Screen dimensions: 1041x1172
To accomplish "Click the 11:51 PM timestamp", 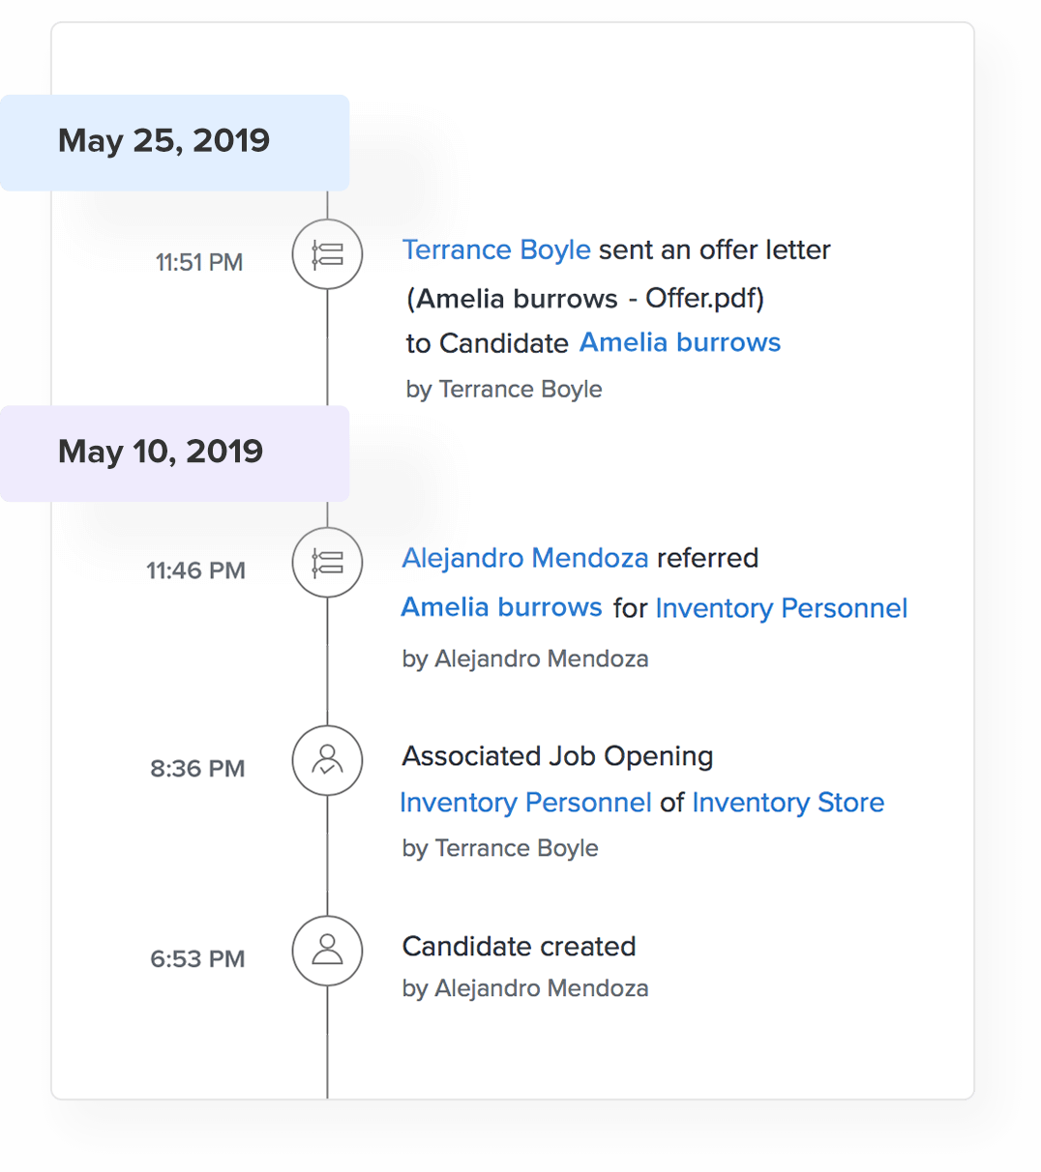I will tap(199, 262).
